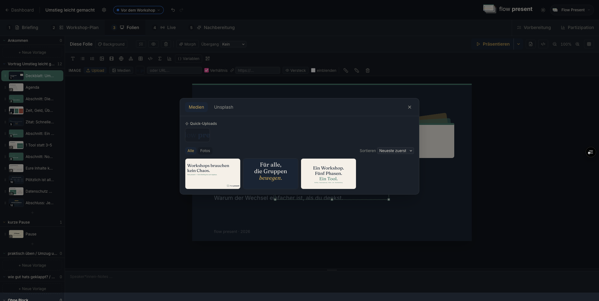Screen dimensions: 599x301
Task: Collapse 'Vortrag Umstieg leicht g...' block
Action: 4,64
